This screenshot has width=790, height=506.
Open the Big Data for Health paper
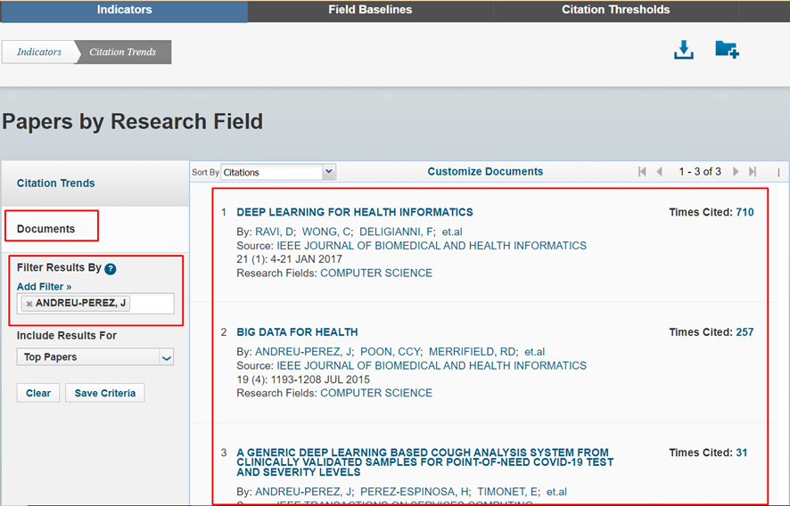(x=297, y=332)
